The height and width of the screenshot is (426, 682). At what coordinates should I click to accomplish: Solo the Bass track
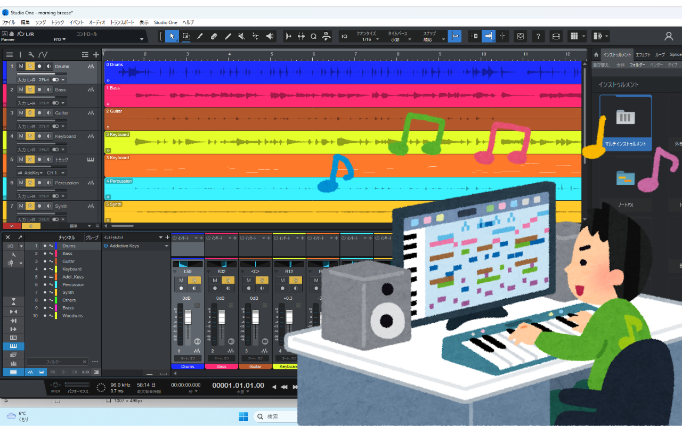tap(30, 89)
